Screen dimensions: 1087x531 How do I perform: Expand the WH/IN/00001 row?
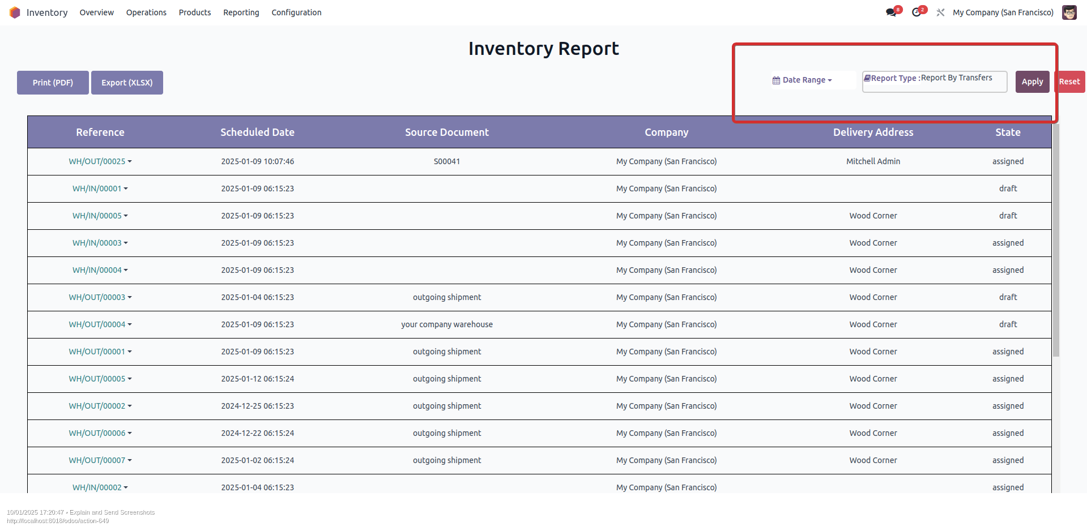[100, 189]
